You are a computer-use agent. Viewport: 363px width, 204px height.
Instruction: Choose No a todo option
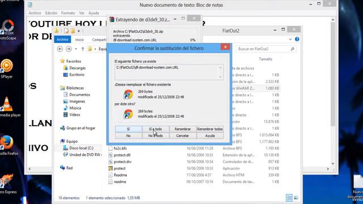155,136
